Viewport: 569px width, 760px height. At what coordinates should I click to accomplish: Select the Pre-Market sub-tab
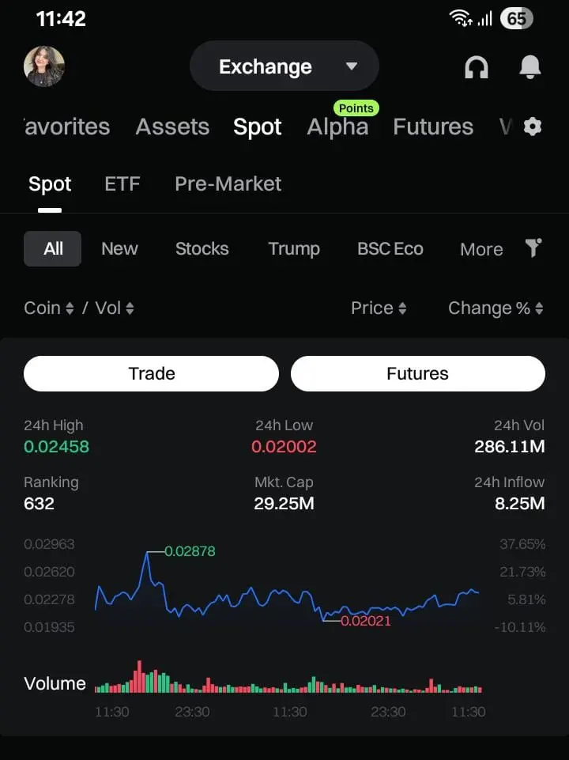point(228,184)
